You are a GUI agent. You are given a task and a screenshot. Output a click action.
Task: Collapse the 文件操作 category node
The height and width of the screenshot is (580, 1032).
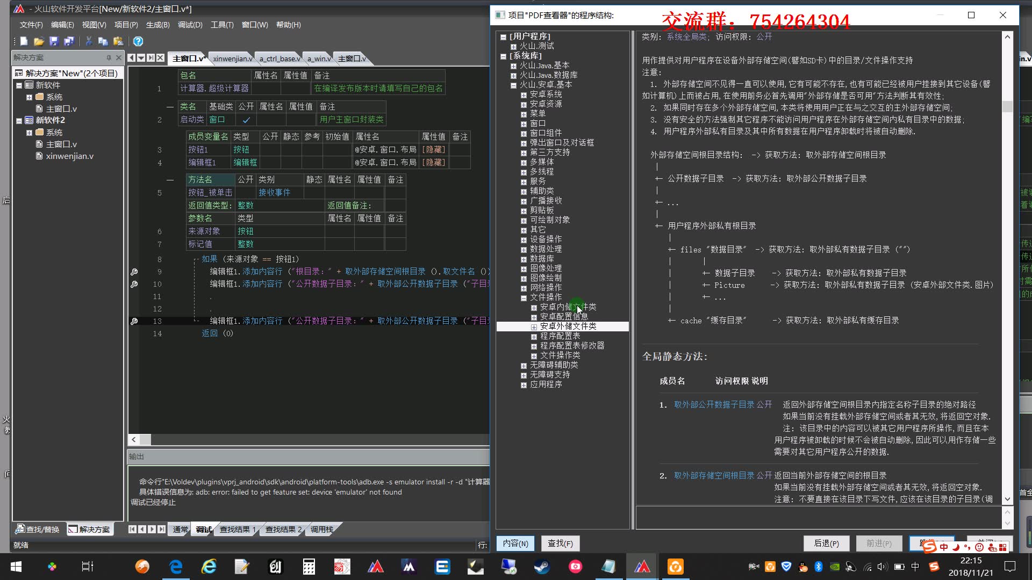click(524, 298)
